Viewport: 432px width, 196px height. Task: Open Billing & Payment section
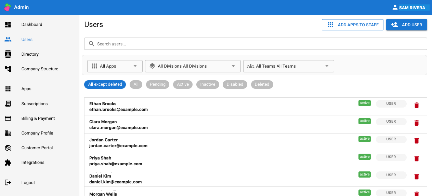38,118
